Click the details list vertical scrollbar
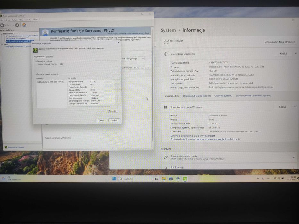 click(116, 88)
